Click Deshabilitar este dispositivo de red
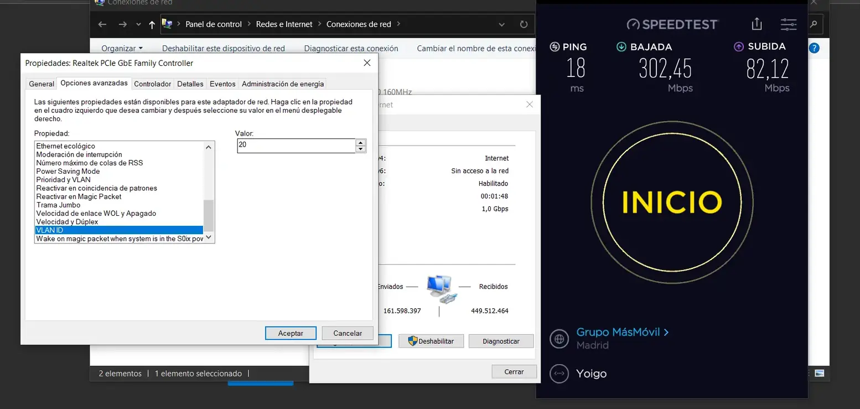 tap(224, 48)
